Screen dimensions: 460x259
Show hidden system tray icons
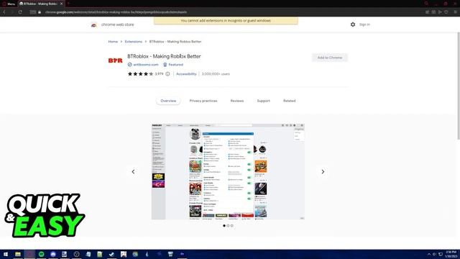pyautogui.click(x=429, y=254)
